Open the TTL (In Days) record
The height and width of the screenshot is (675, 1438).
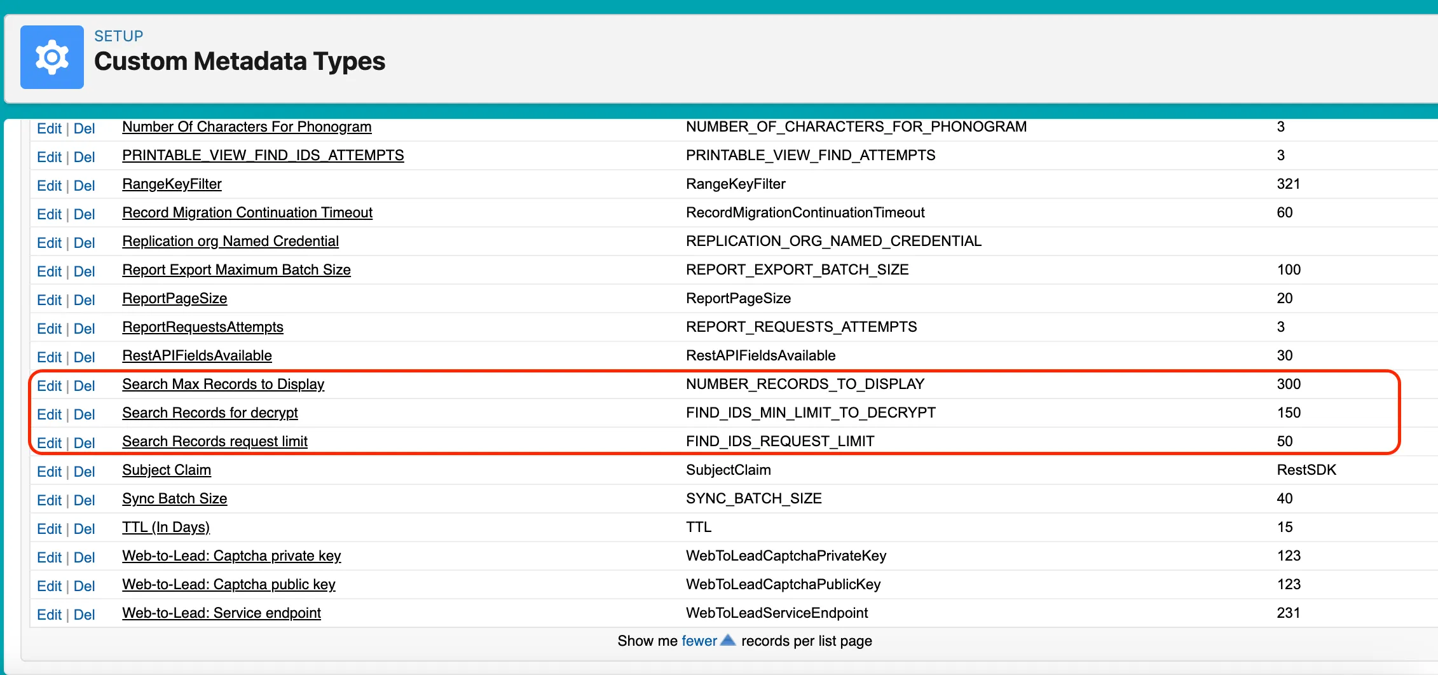point(166,527)
